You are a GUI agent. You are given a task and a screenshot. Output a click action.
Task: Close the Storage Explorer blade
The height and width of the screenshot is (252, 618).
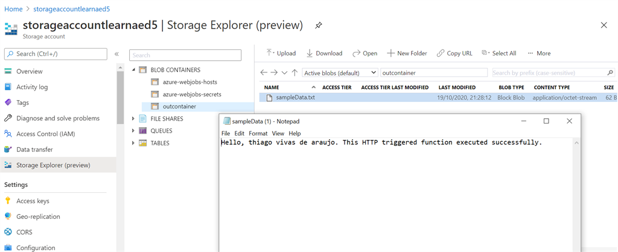tap(604, 25)
